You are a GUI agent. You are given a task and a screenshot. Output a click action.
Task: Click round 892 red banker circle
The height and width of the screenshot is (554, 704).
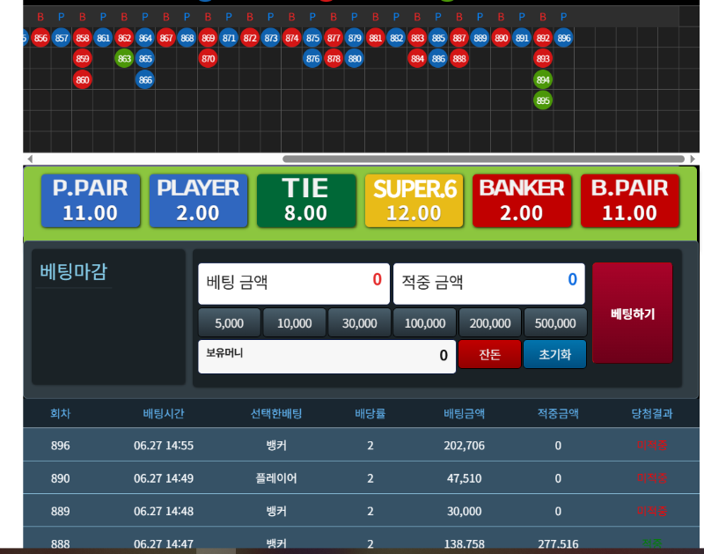point(543,38)
